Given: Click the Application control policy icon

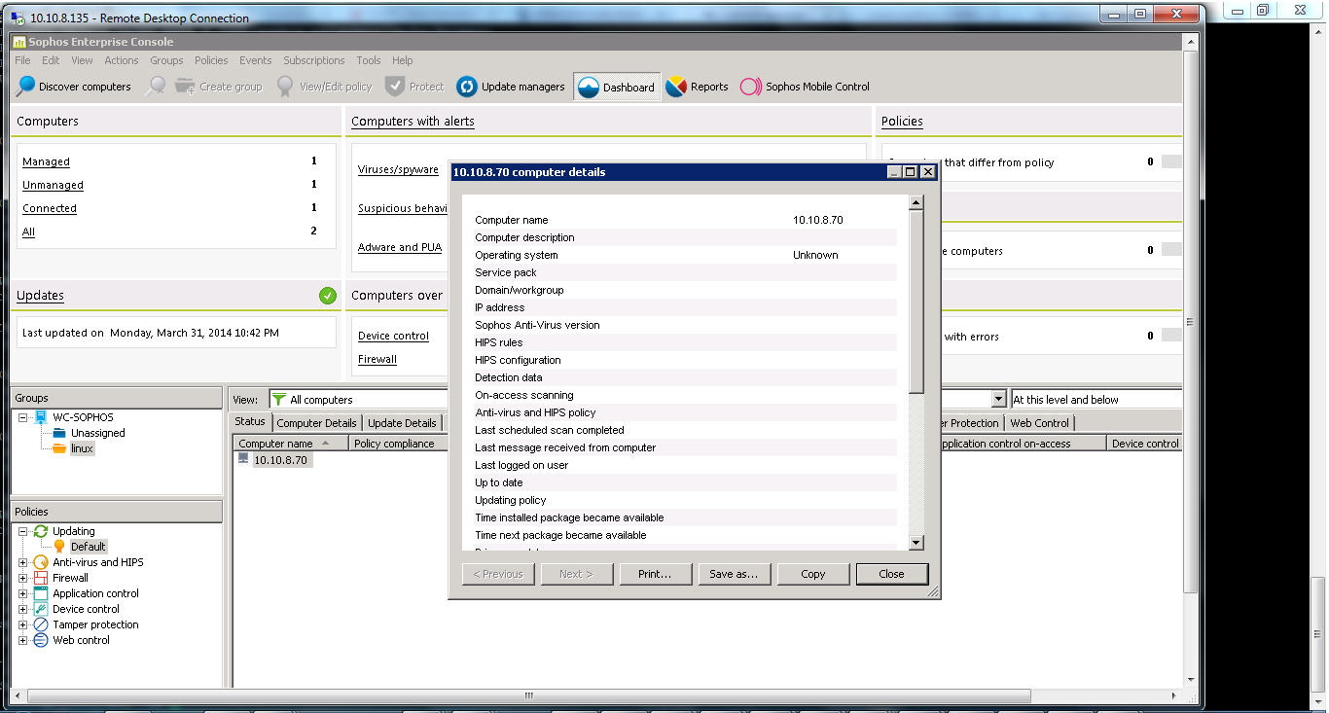Looking at the screenshot, I should point(41,593).
